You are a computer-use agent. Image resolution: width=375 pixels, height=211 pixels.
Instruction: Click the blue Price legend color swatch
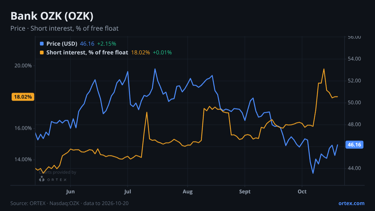click(42, 44)
